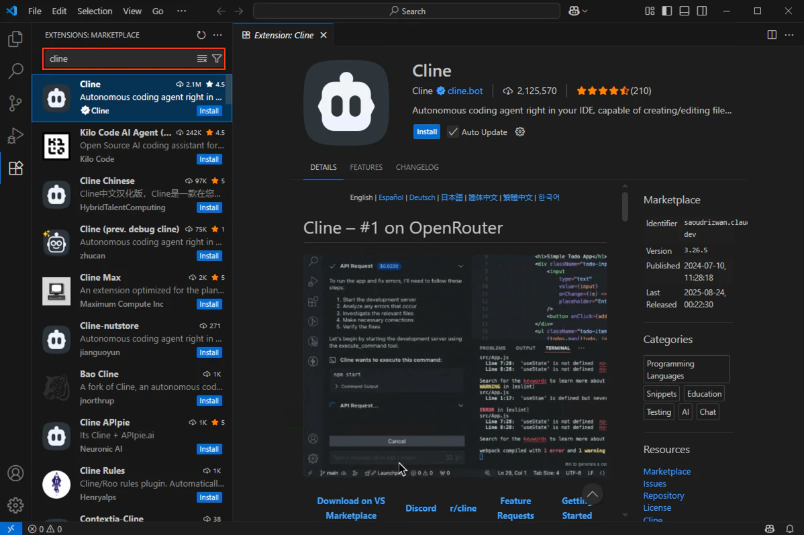Open the Go menu
The image size is (804, 535).
[158, 11]
